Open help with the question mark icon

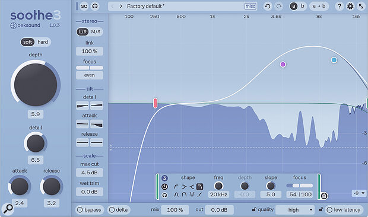coord(340,7)
